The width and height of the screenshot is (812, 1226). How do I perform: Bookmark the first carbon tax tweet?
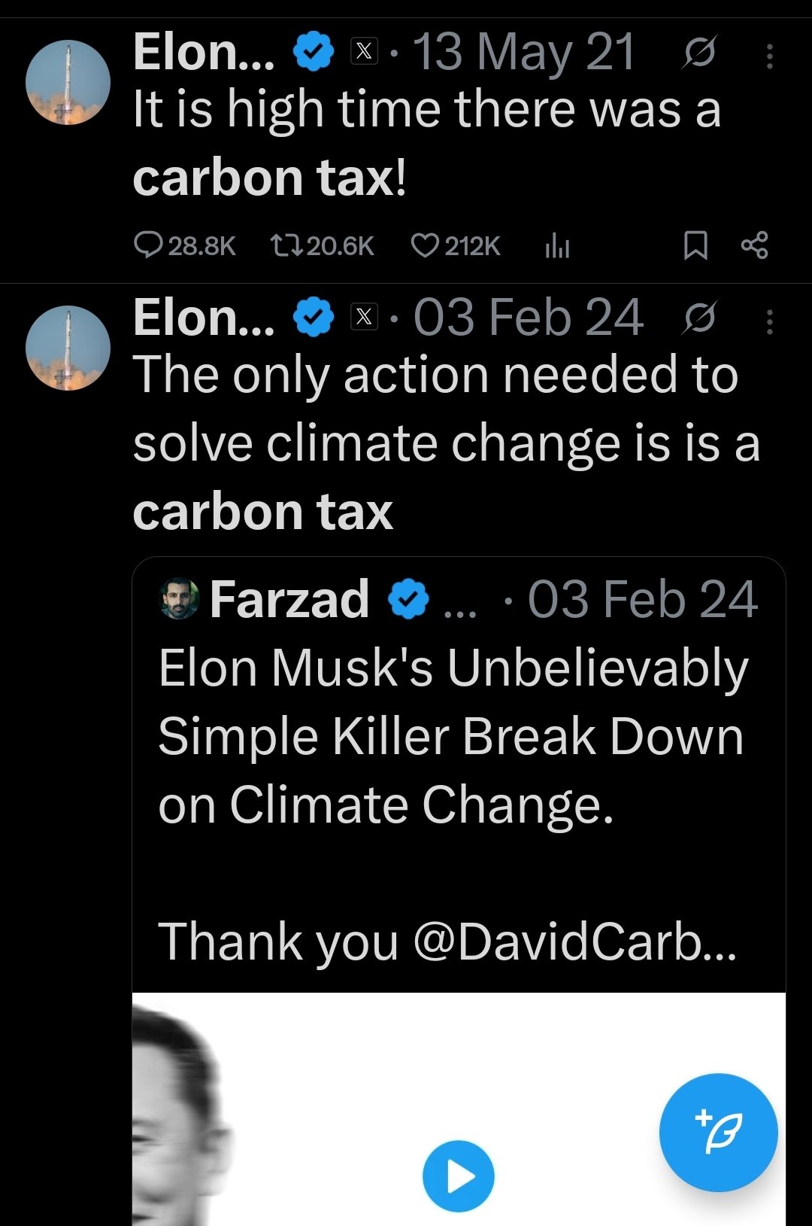point(695,245)
